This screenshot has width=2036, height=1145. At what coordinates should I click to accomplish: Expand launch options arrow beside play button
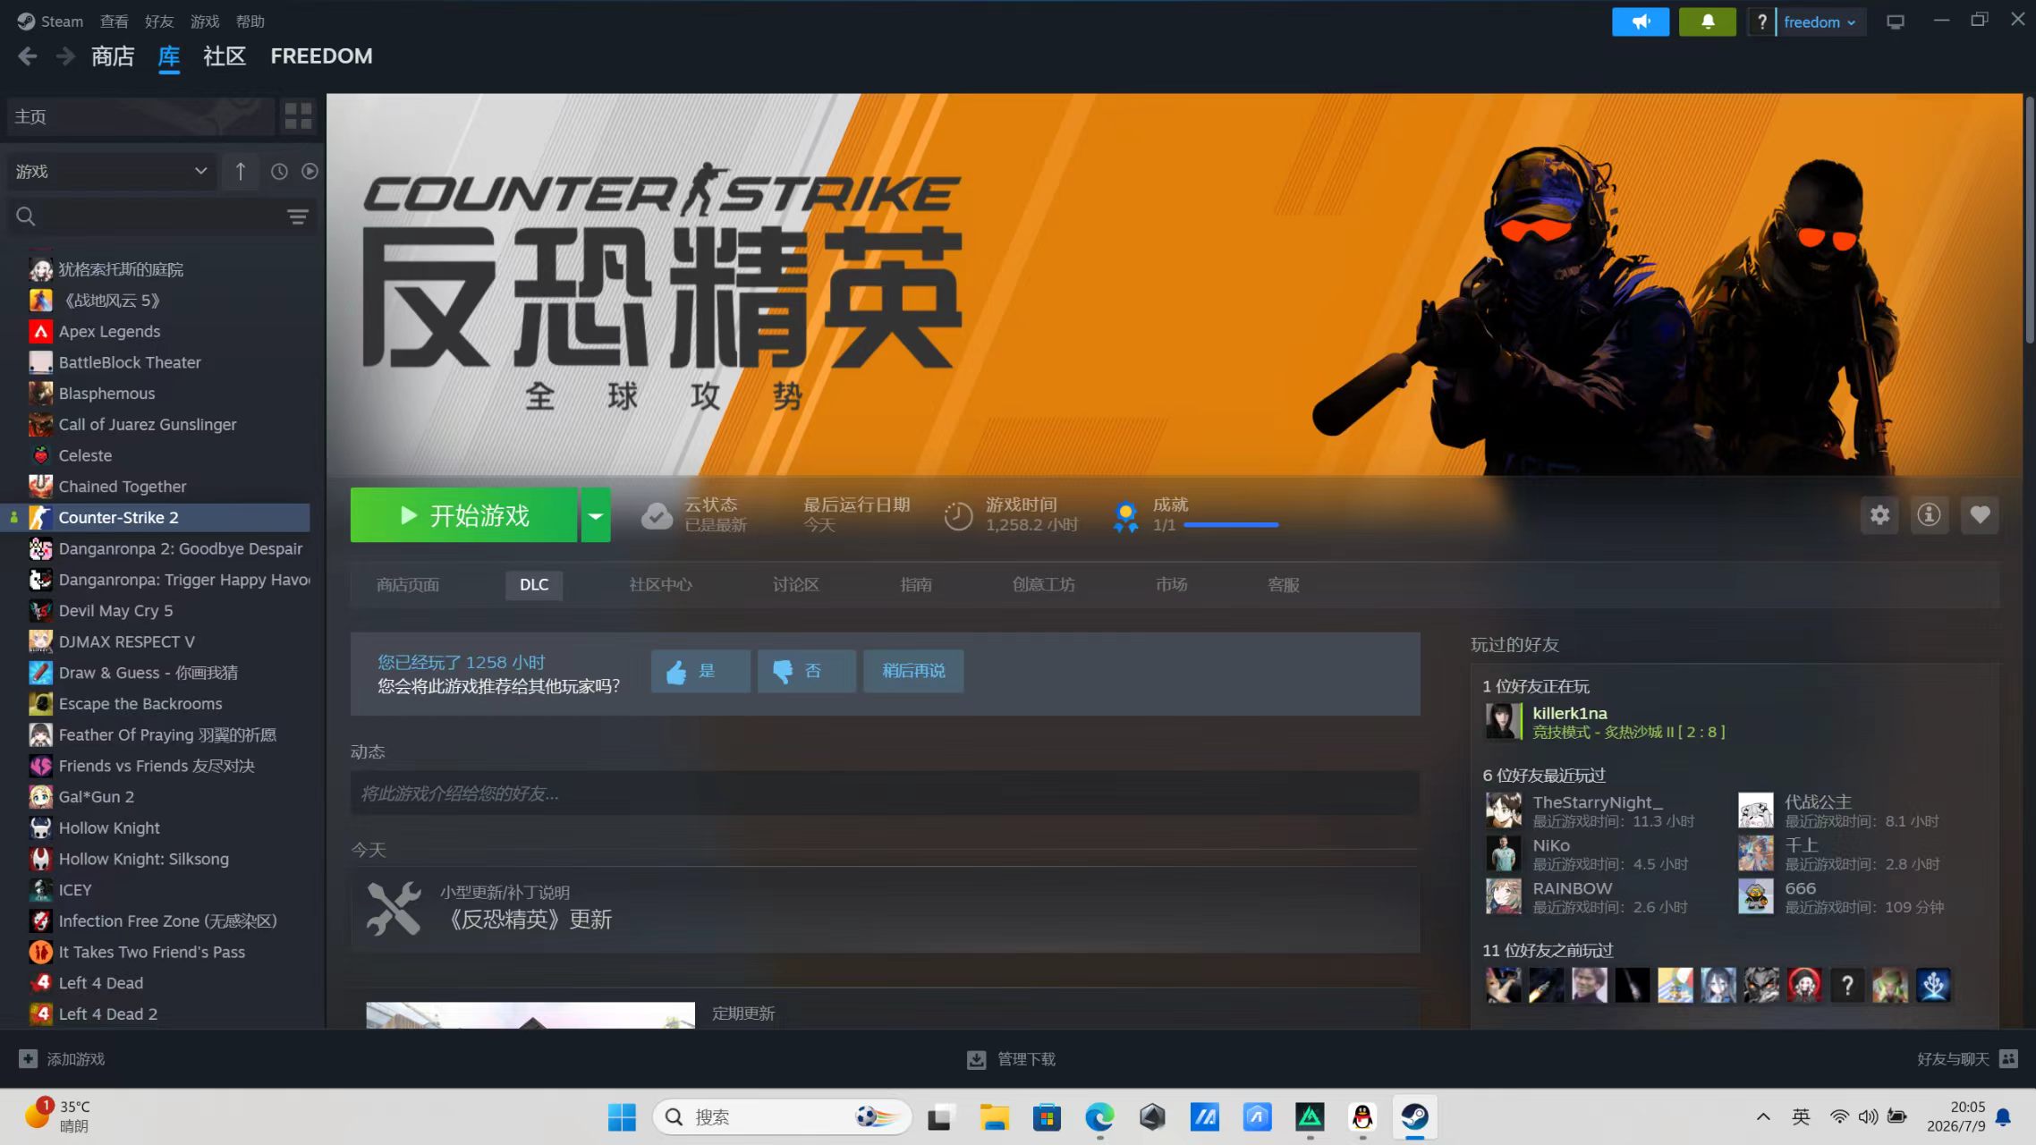tap(596, 515)
